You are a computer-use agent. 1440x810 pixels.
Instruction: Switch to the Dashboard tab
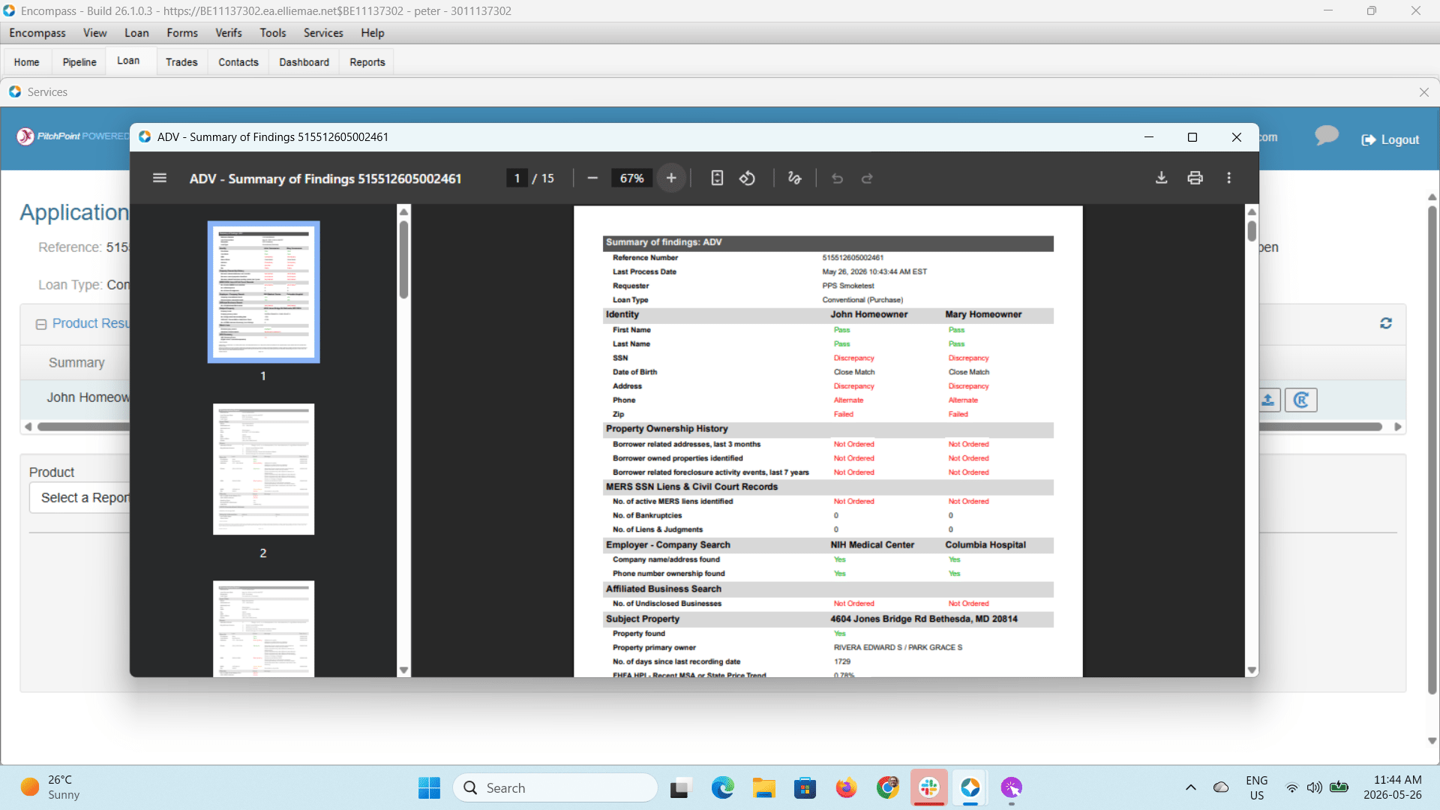pyautogui.click(x=304, y=62)
